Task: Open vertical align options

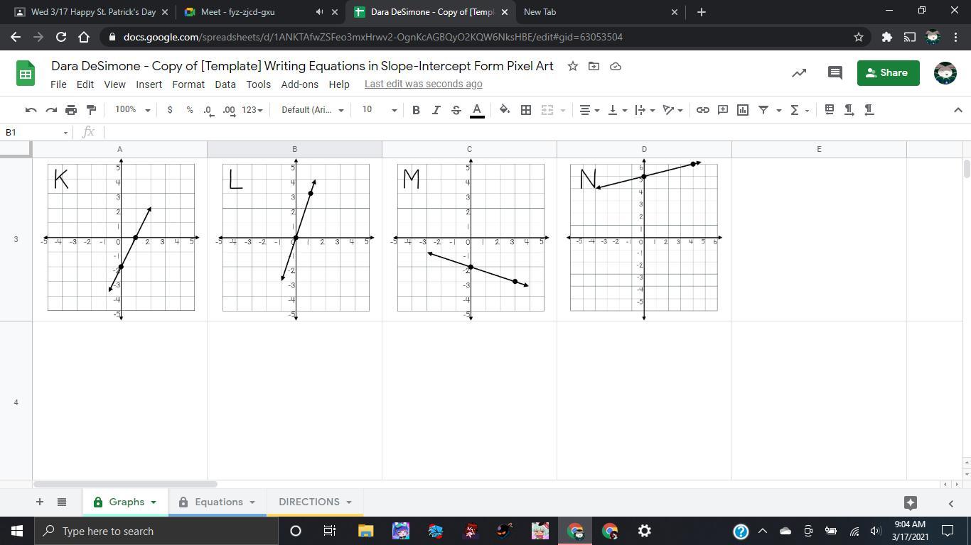Action: pos(617,110)
